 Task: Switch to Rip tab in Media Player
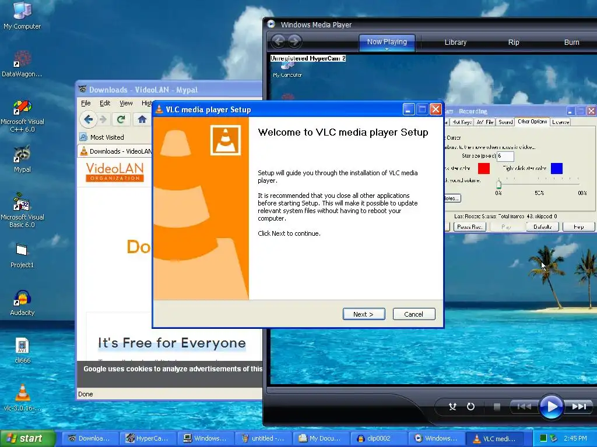514,42
